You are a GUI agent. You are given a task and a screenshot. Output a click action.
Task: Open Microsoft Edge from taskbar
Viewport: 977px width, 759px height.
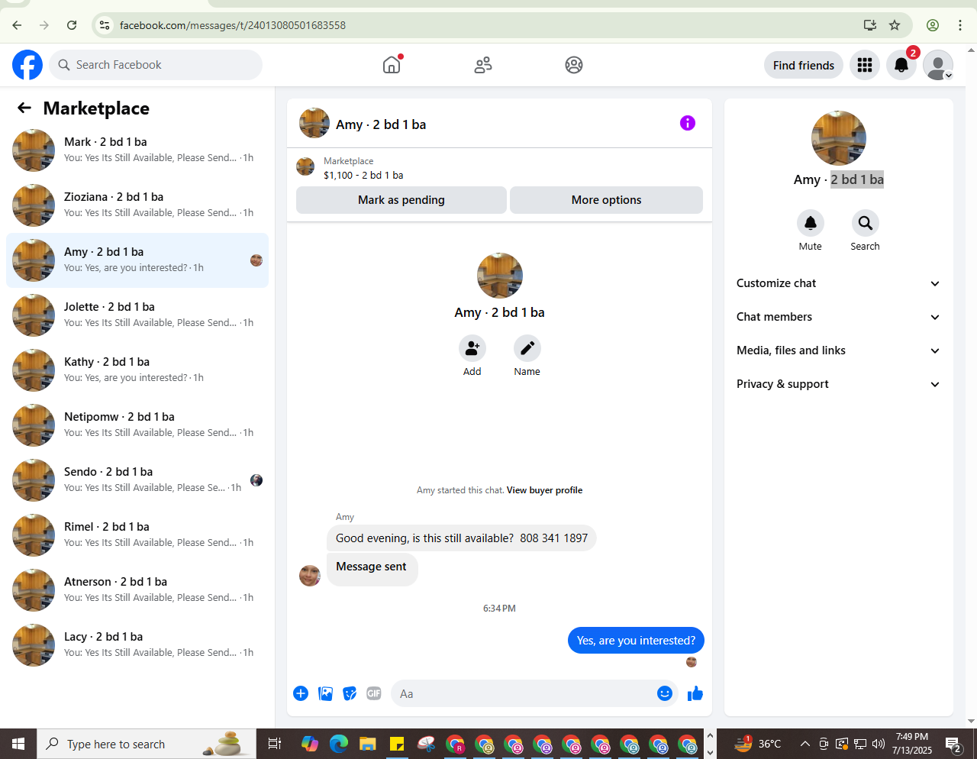(339, 744)
